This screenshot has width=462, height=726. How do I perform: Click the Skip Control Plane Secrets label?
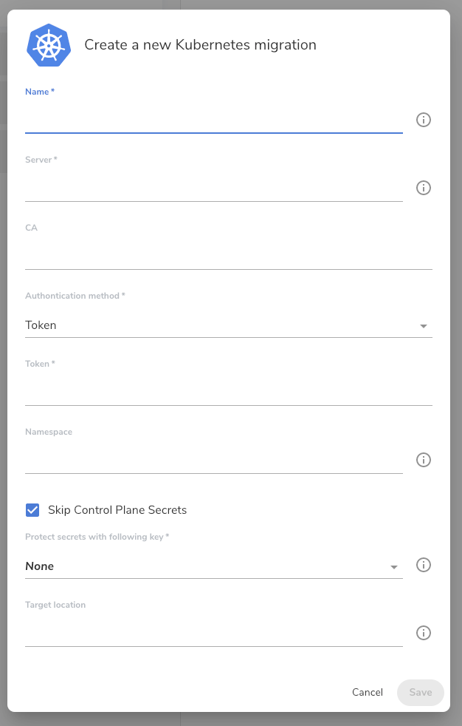pyautogui.click(x=117, y=510)
